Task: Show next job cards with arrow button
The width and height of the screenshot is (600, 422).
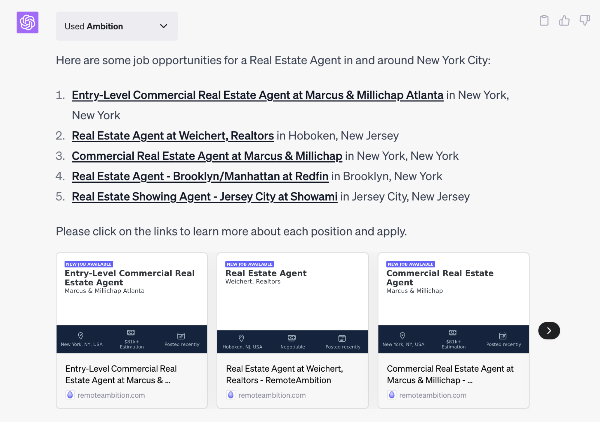Action: pos(549,331)
